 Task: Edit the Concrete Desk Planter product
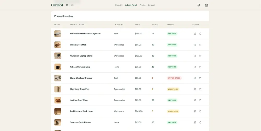click(195, 122)
